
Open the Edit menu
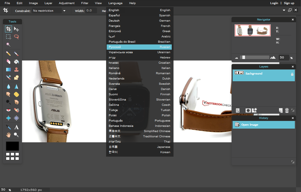(x=19, y=3)
